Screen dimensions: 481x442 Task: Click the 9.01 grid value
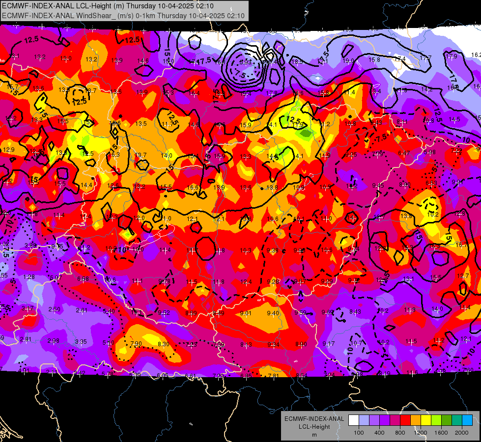pyautogui.click(x=246, y=313)
